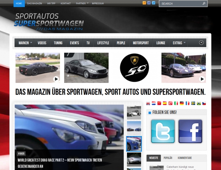Viewport: 221px width, 170px height.
Task: Switch language via UK flag
Action: [148, 103]
